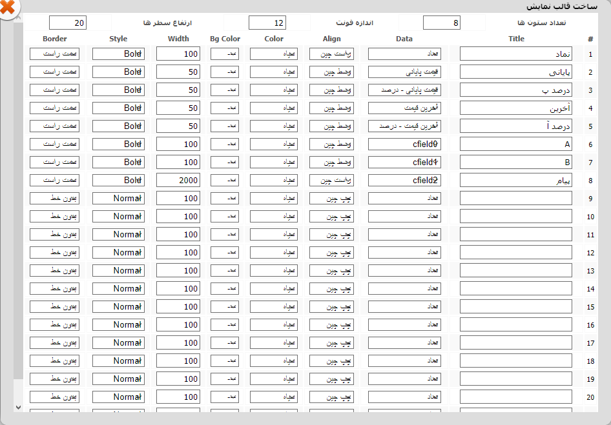
Task: Click the Width field with value 2000
Action: click(x=178, y=181)
